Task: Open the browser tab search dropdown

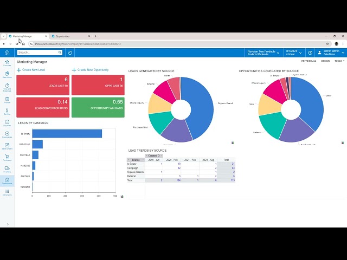Action: 4,36
